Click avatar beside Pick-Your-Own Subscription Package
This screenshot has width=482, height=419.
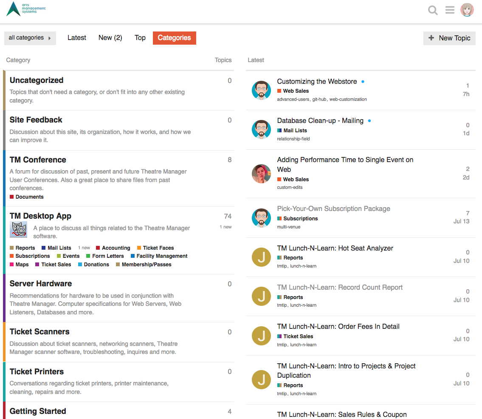click(x=261, y=218)
